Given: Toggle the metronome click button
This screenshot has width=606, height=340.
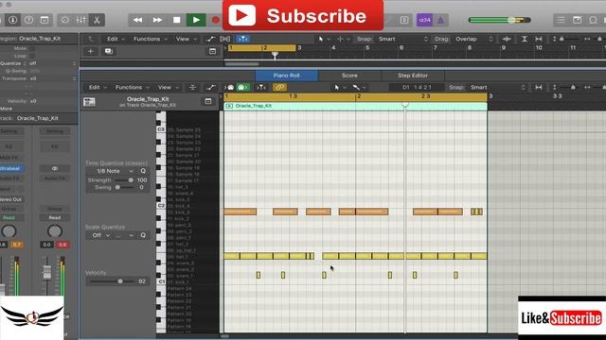Looking at the screenshot, I should [440, 20].
